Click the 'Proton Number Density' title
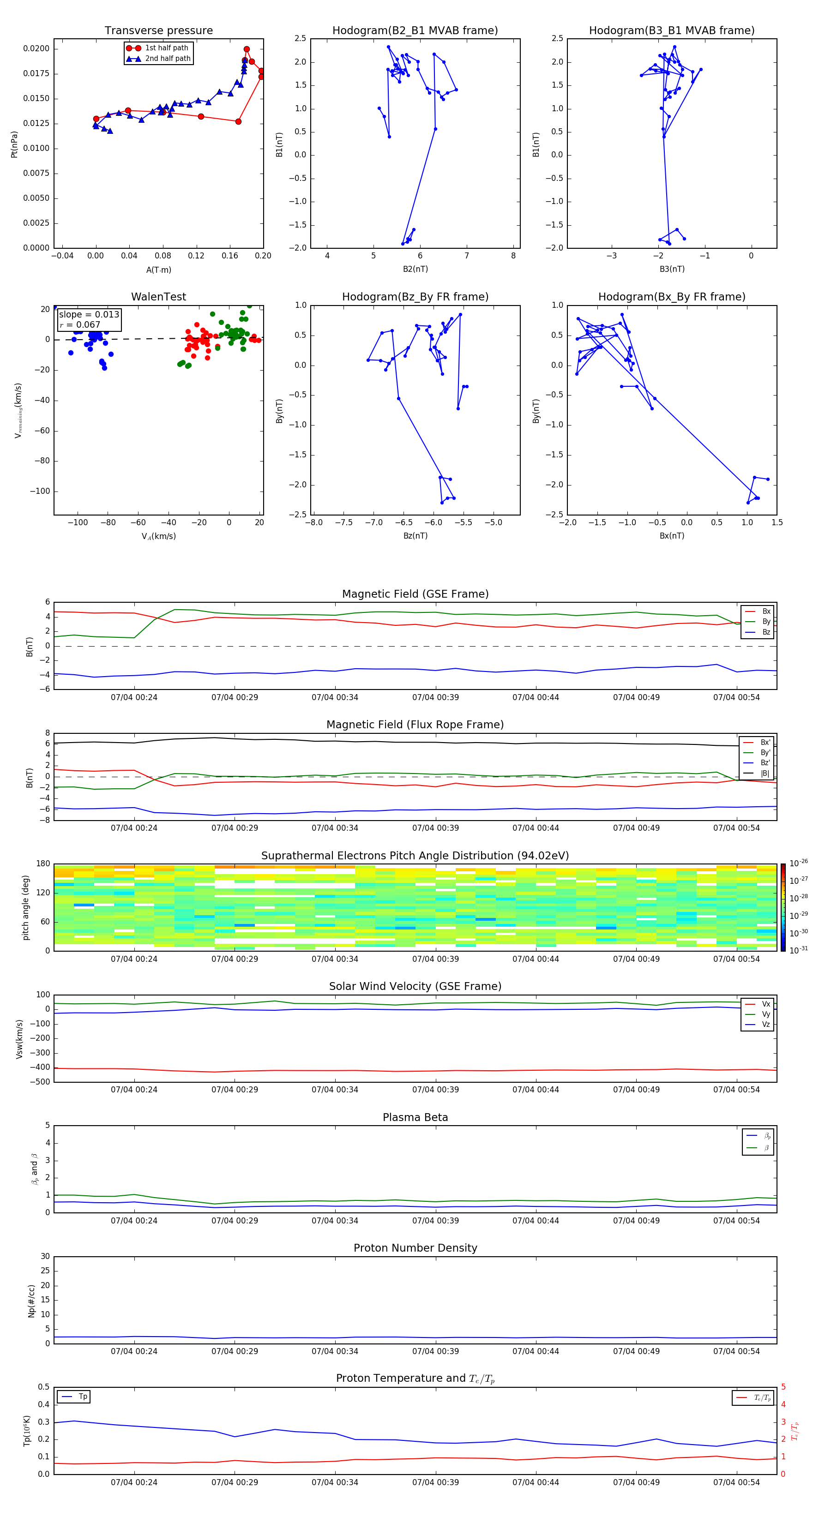The width and height of the screenshot is (831, 1523). click(415, 1248)
